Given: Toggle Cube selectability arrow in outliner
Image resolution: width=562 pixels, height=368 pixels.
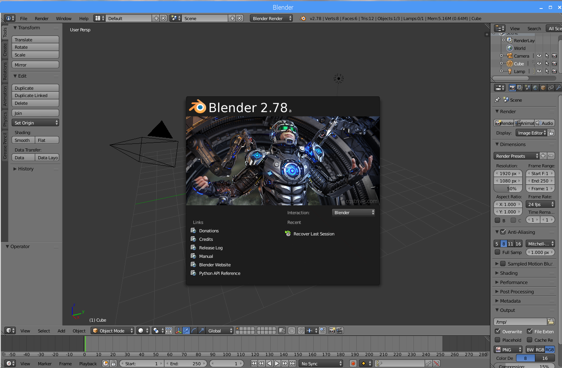Looking at the screenshot, I should click(x=547, y=63).
